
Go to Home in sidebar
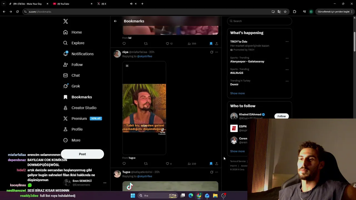click(73, 32)
